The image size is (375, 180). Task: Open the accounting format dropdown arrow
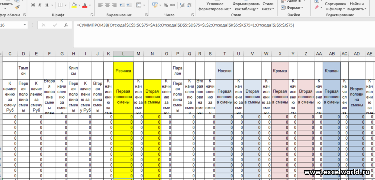pyautogui.click(x=160, y=5)
